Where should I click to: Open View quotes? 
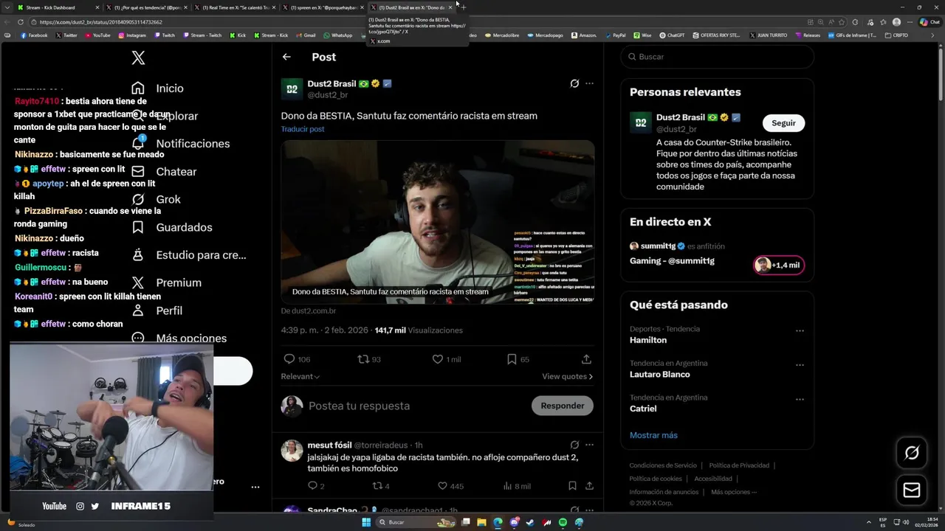point(567,377)
